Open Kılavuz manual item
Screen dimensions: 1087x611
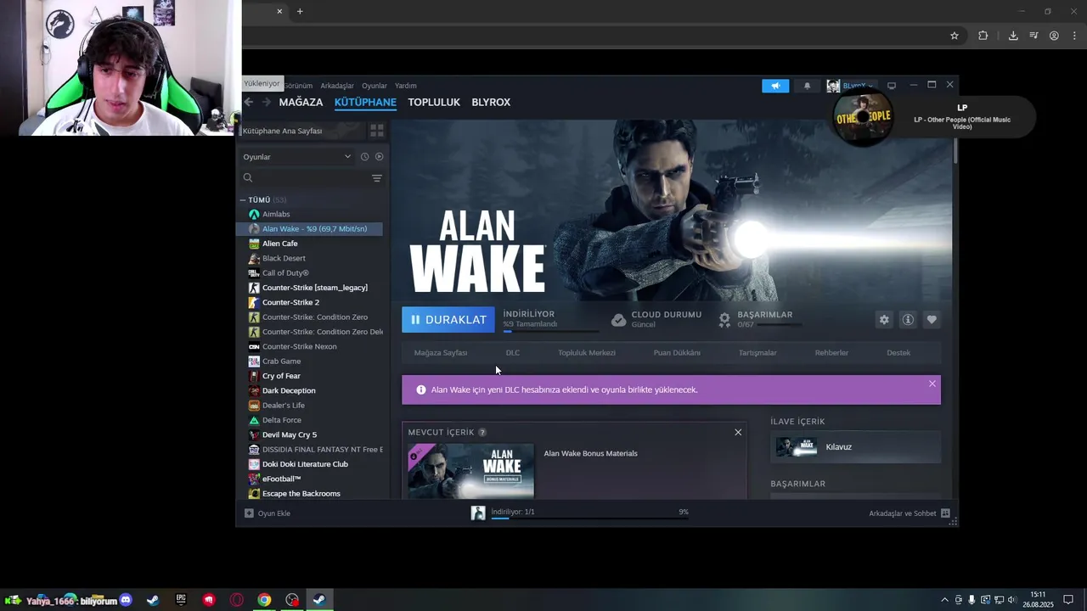click(x=855, y=447)
